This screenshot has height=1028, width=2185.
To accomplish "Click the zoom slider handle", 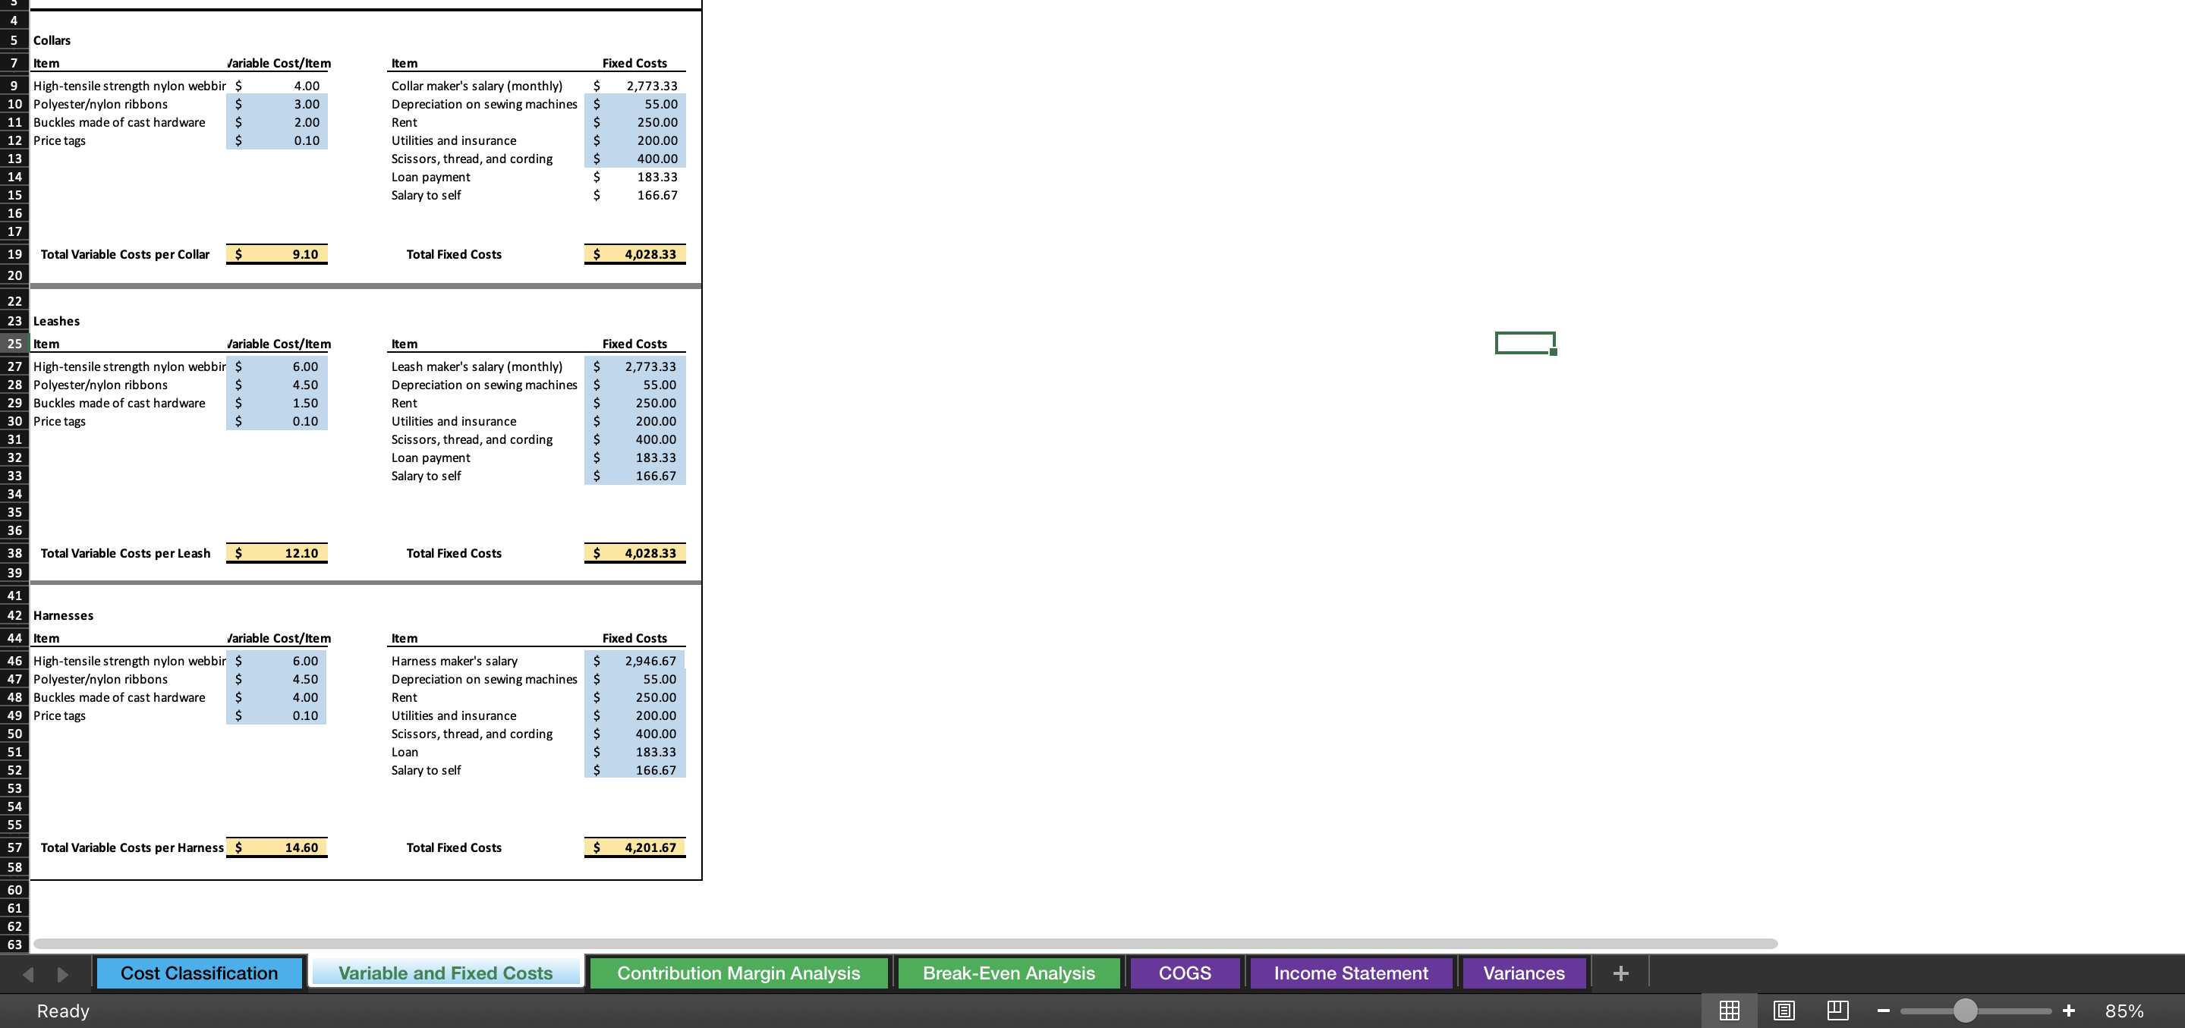I will click(x=1964, y=1011).
